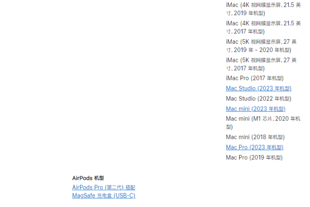The width and height of the screenshot is (310, 207).
Task: Click iMac 4K 21.5 英寸 2019 entry
Action: [x=263, y=9]
